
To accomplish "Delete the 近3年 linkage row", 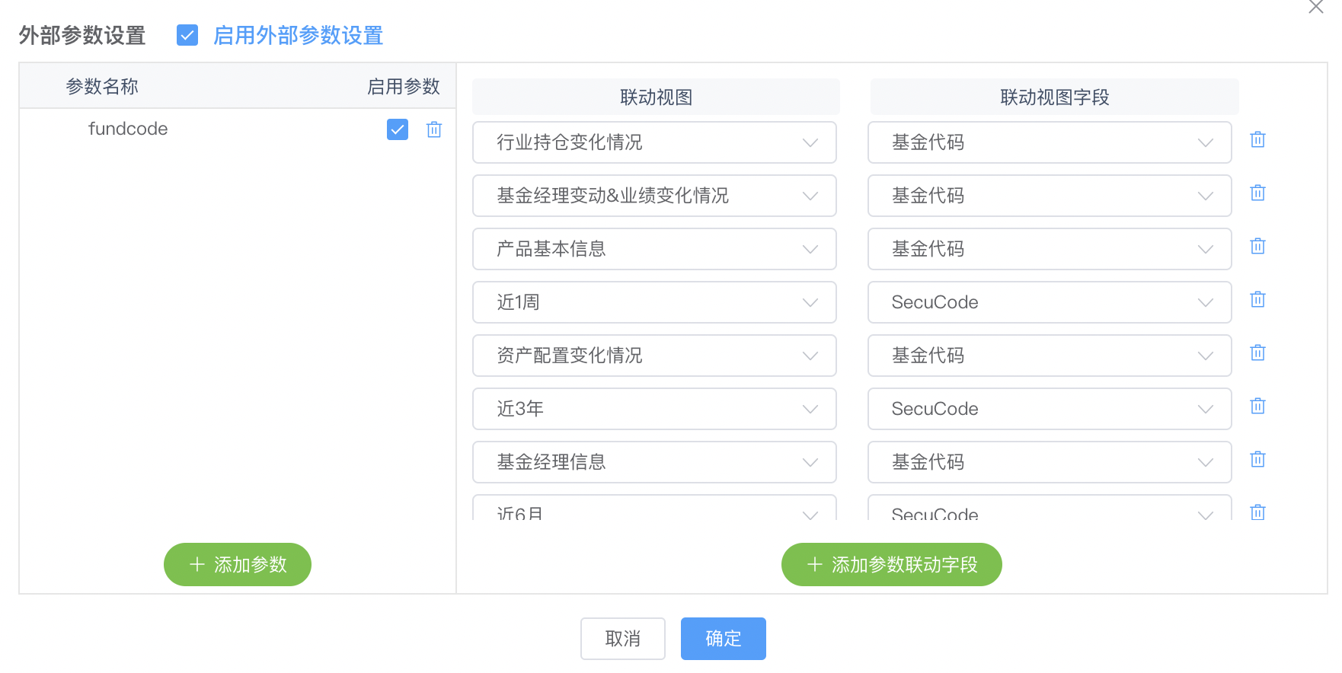I will click(1257, 406).
